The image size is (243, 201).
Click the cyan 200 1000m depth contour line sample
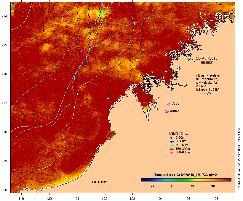(x=96, y=185)
